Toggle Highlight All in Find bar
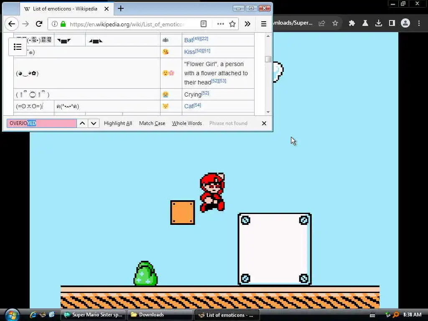 (x=118, y=123)
